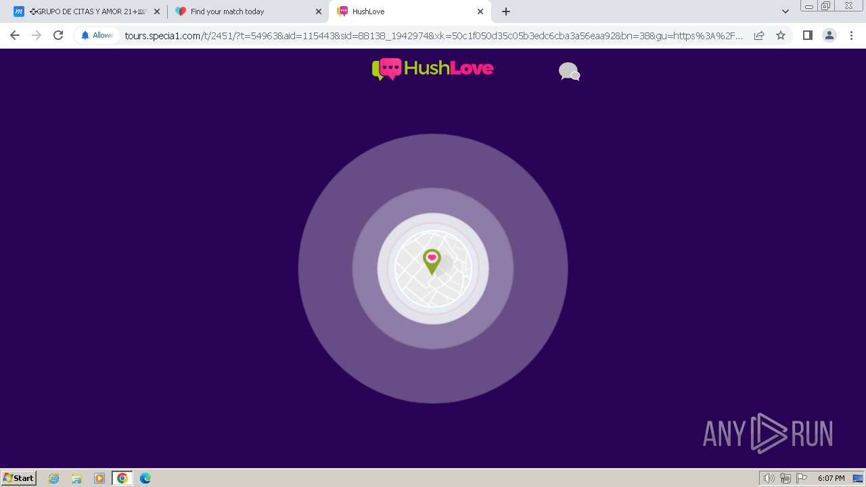Open the network tray icon
Image resolution: width=866 pixels, height=487 pixels.
tap(785, 478)
